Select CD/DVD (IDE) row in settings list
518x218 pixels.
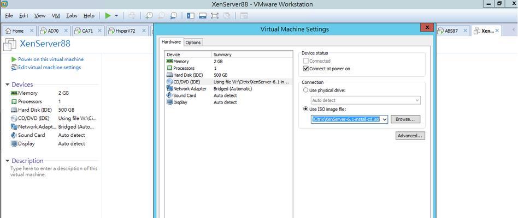228,82
